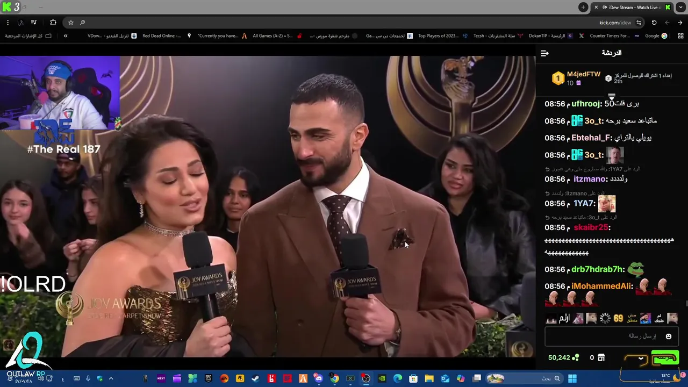Open Microsoft Edge from taskbar

click(x=398, y=378)
